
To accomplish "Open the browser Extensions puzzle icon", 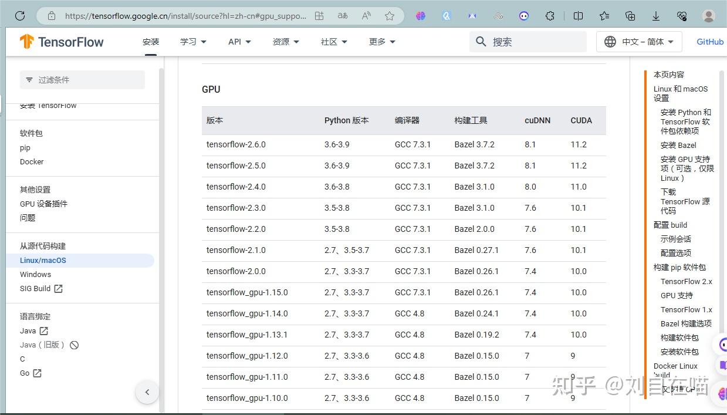I will click(x=550, y=16).
